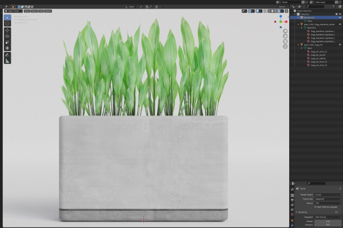Open the View menu in viewport header
Image resolution: width=343 pixels, height=228 pixels.
coord(27,11)
